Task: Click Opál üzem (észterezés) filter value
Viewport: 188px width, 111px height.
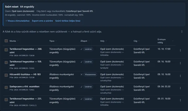Action: [23, 11]
